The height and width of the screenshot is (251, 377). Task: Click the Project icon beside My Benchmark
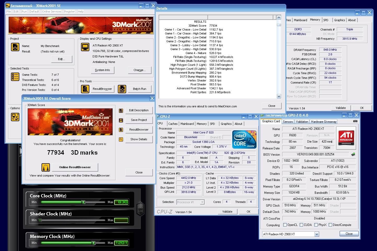tap(15, 47)
